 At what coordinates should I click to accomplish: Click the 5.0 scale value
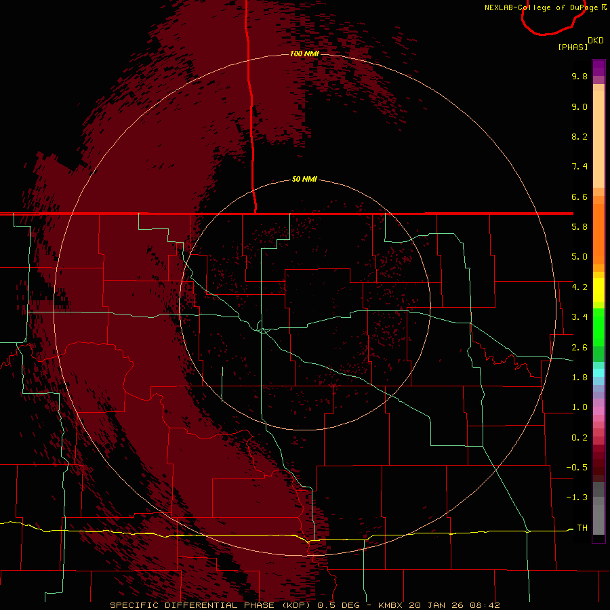click(579, 257)
